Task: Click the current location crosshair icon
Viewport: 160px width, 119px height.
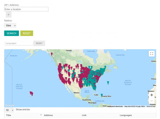Action: coord(9,15)
